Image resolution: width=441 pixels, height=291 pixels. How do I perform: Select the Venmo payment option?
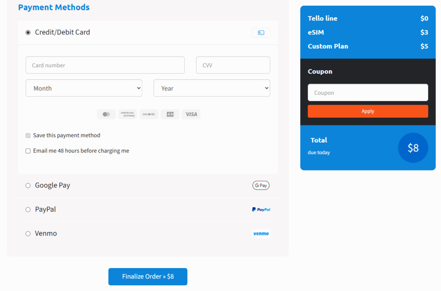tap(28, 234)
